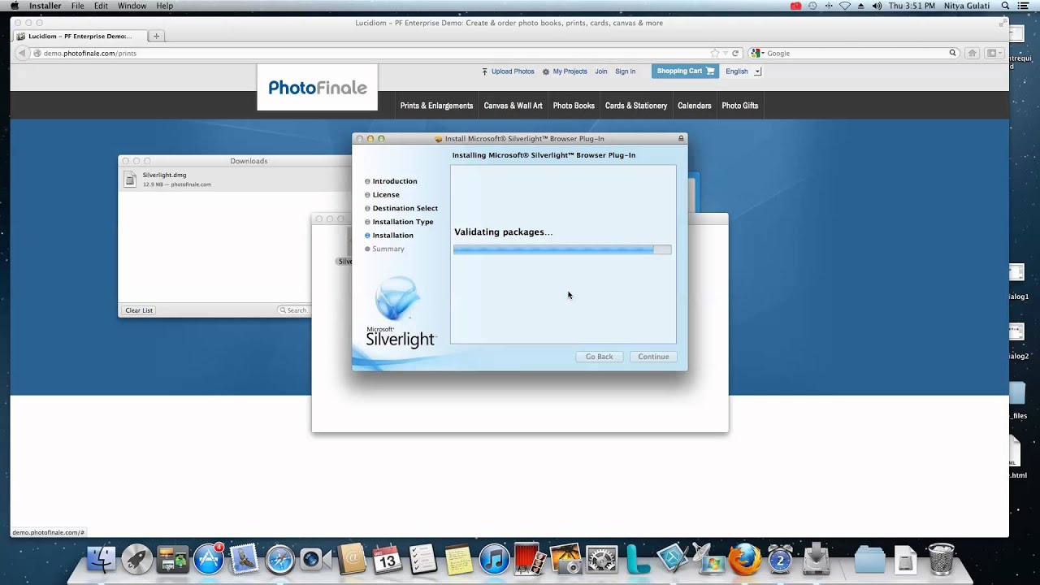Open the Photo Books nav item
Viewport: 1040px width, 585px height.
click(574, 106)
